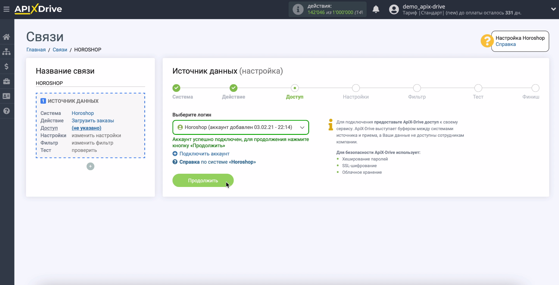Click проверить text in source block
The height and width of the screenshot is (285, 559).
(x=84, y=150)
